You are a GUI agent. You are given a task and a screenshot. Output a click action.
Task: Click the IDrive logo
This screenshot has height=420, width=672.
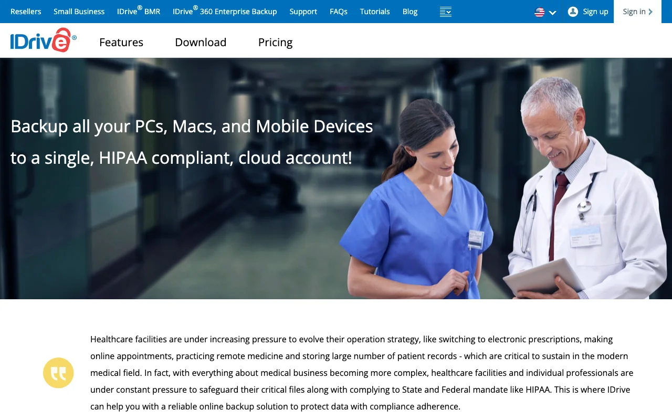coord(44,40)
